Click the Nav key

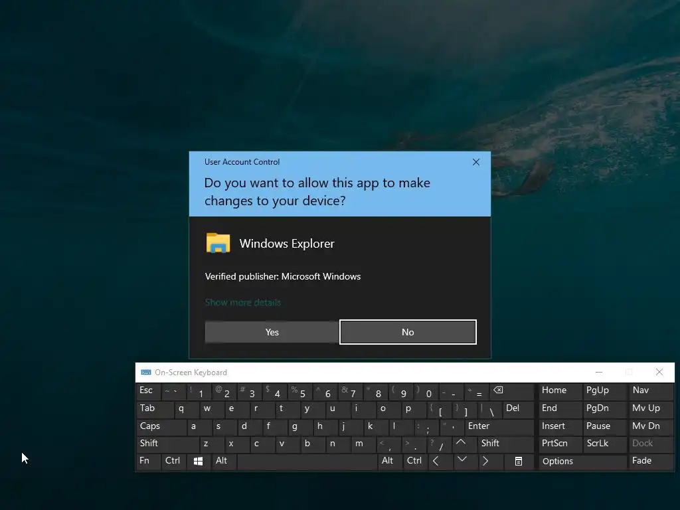click(651, 391)
